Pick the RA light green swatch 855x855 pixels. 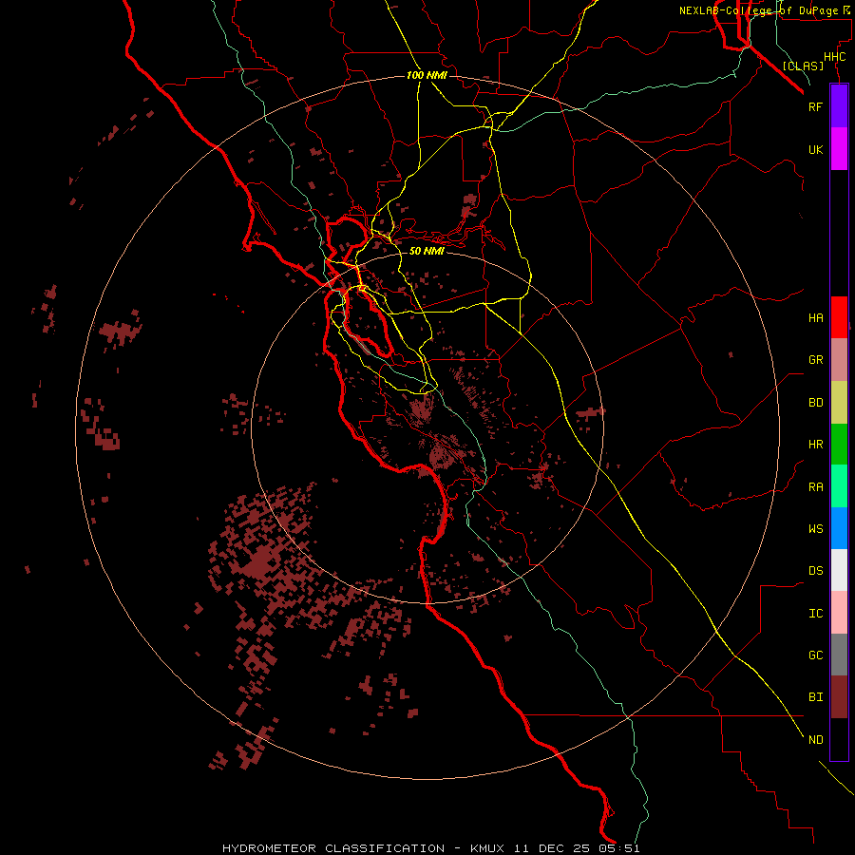pyautogui.click(x=839, y=486)
